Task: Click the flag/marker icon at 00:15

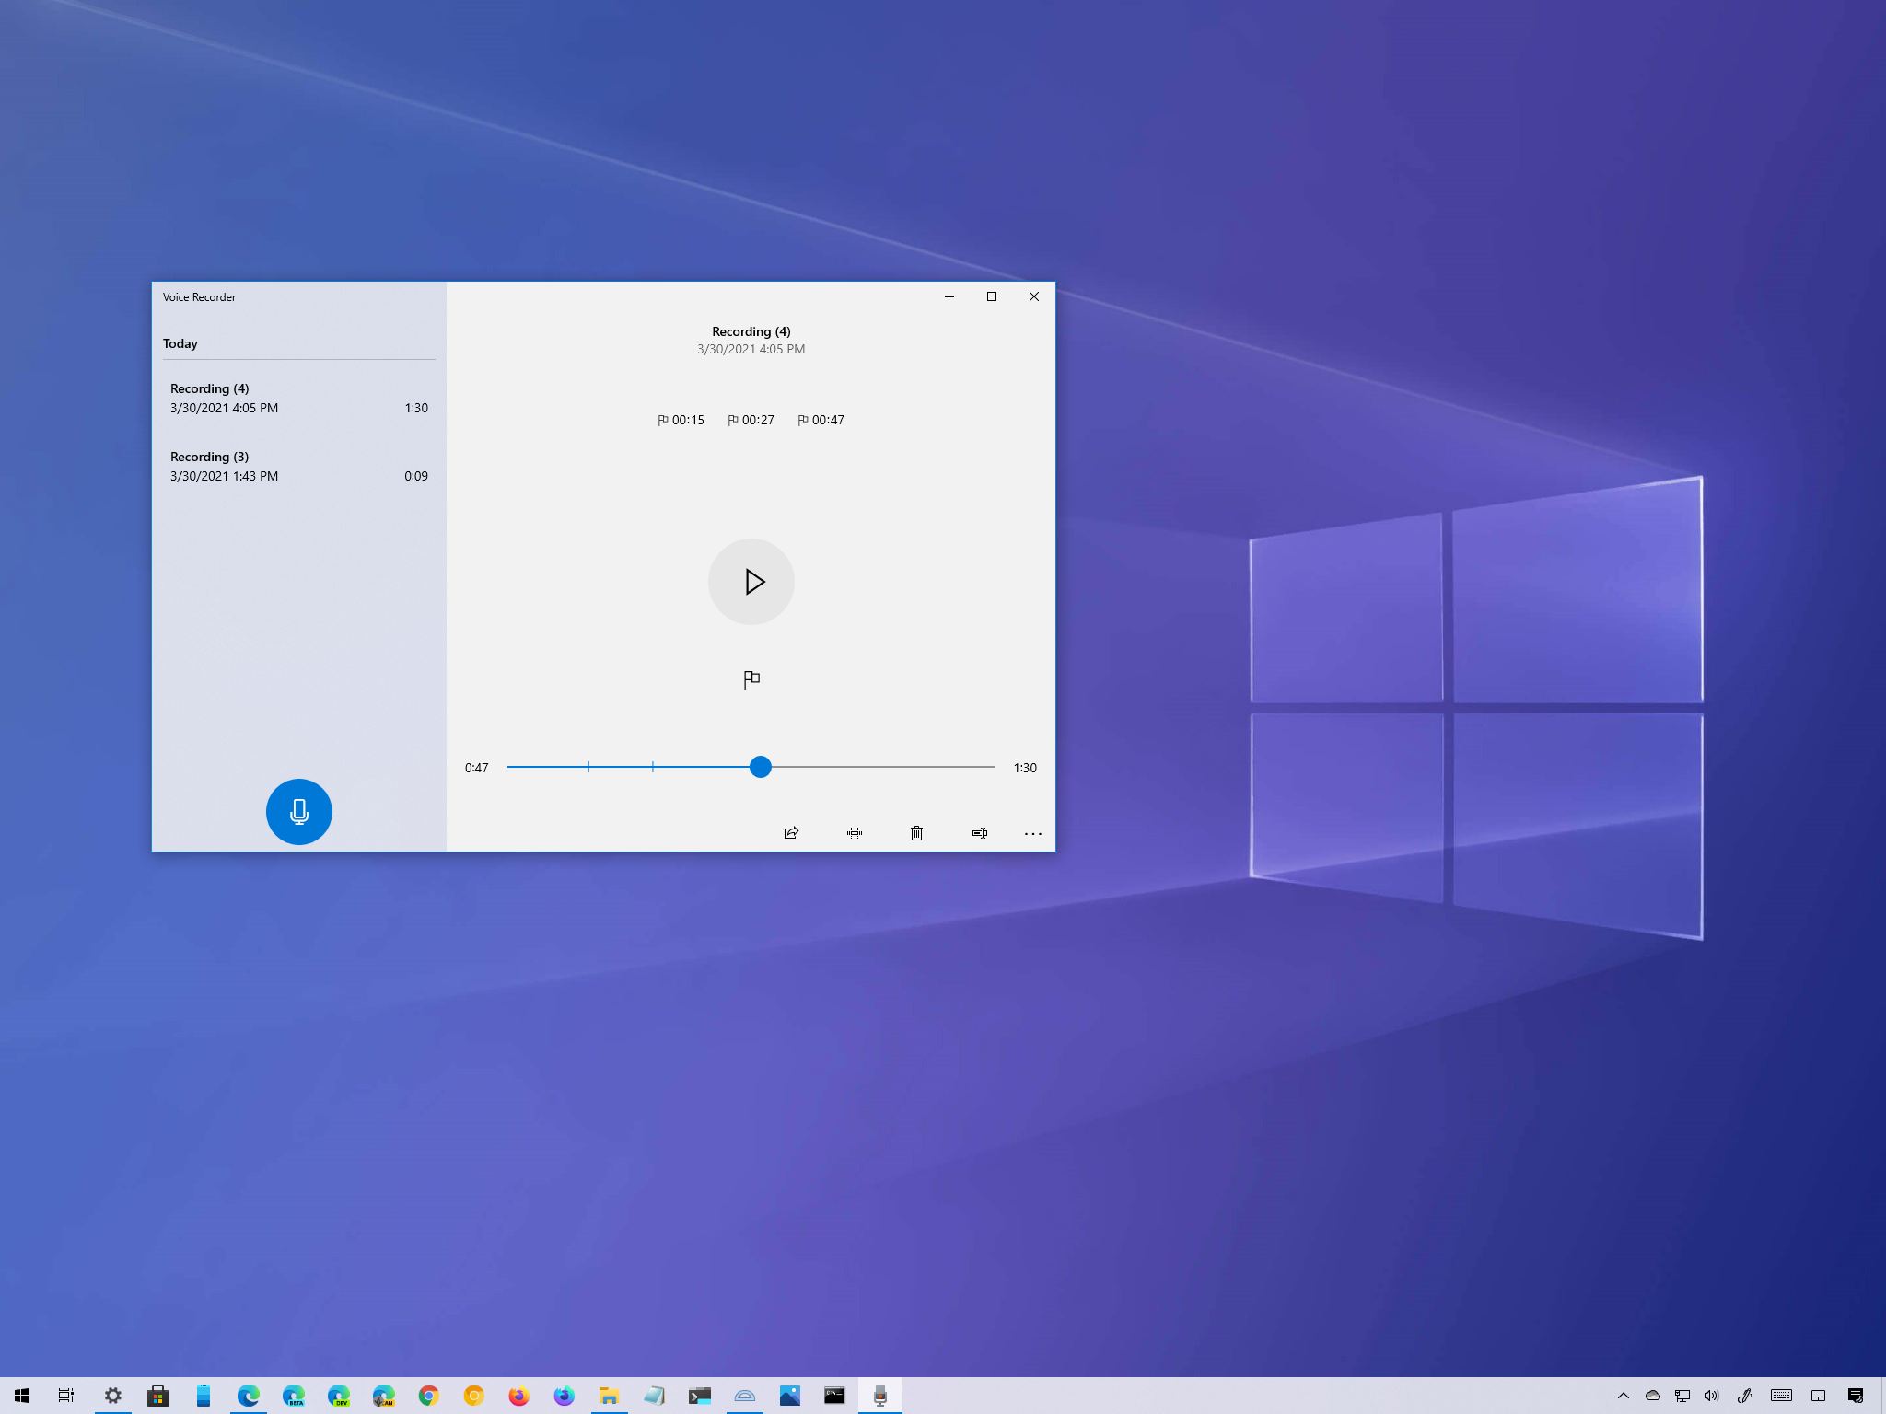Action: point(664,419)
